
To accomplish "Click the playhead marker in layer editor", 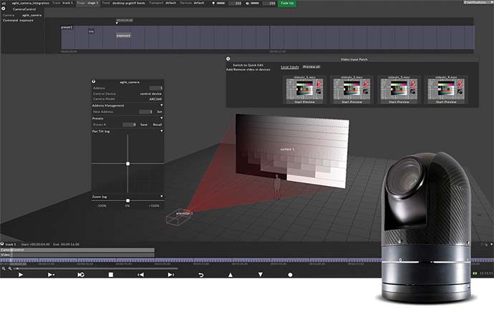I will pos(117,23).
